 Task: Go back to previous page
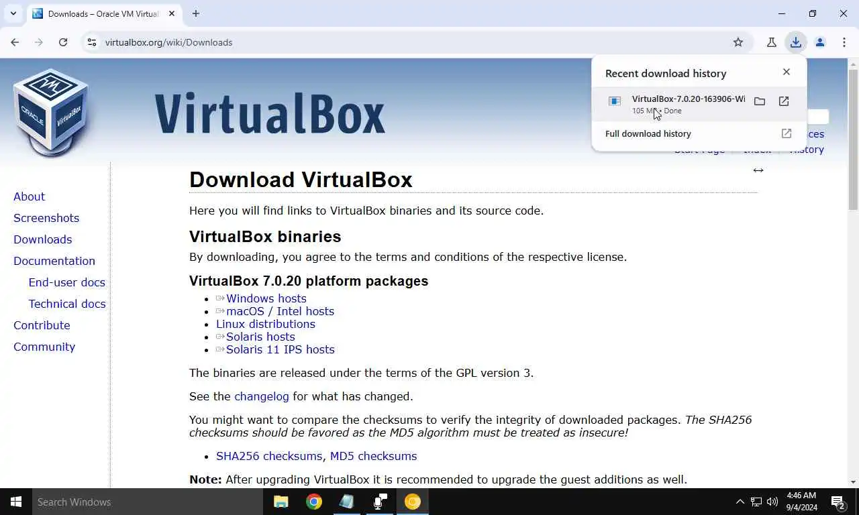tap(15, 42)
